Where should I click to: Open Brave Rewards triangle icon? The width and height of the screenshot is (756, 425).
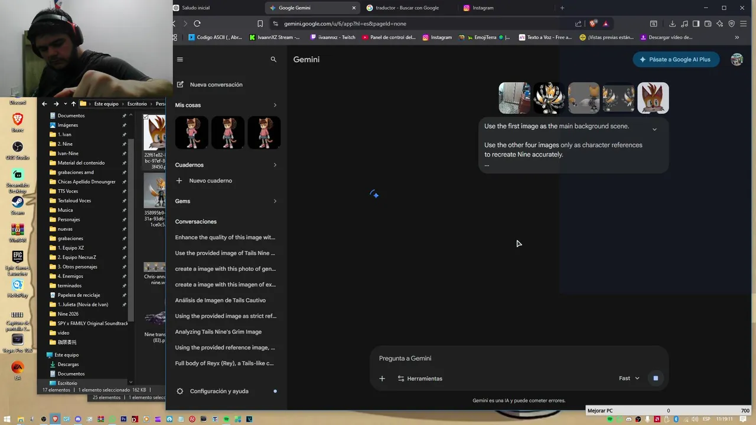tap(605, 24)
